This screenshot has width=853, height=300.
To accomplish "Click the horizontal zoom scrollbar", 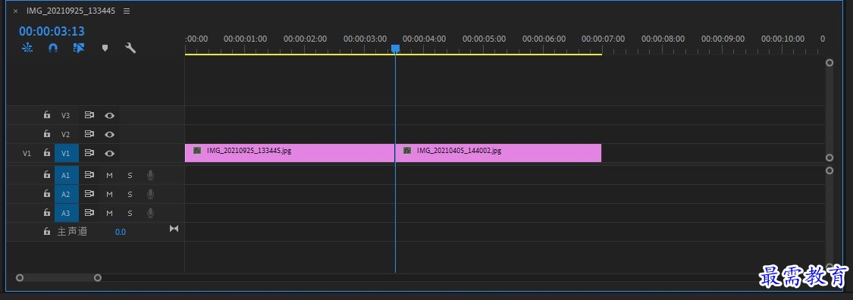I will point(58,278).
